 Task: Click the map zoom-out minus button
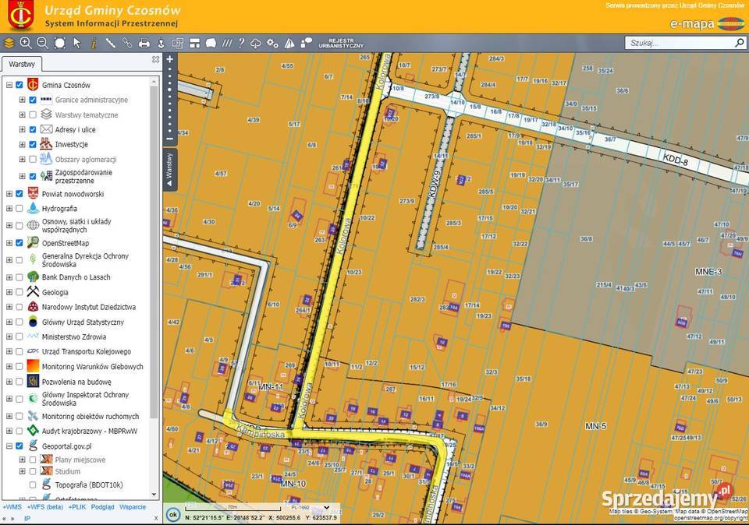point(169,139)
